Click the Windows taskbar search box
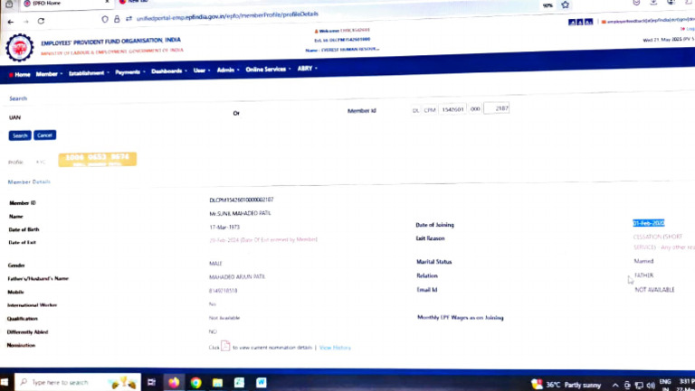Screen dimensions: 695x391 (x=78, y=382)
